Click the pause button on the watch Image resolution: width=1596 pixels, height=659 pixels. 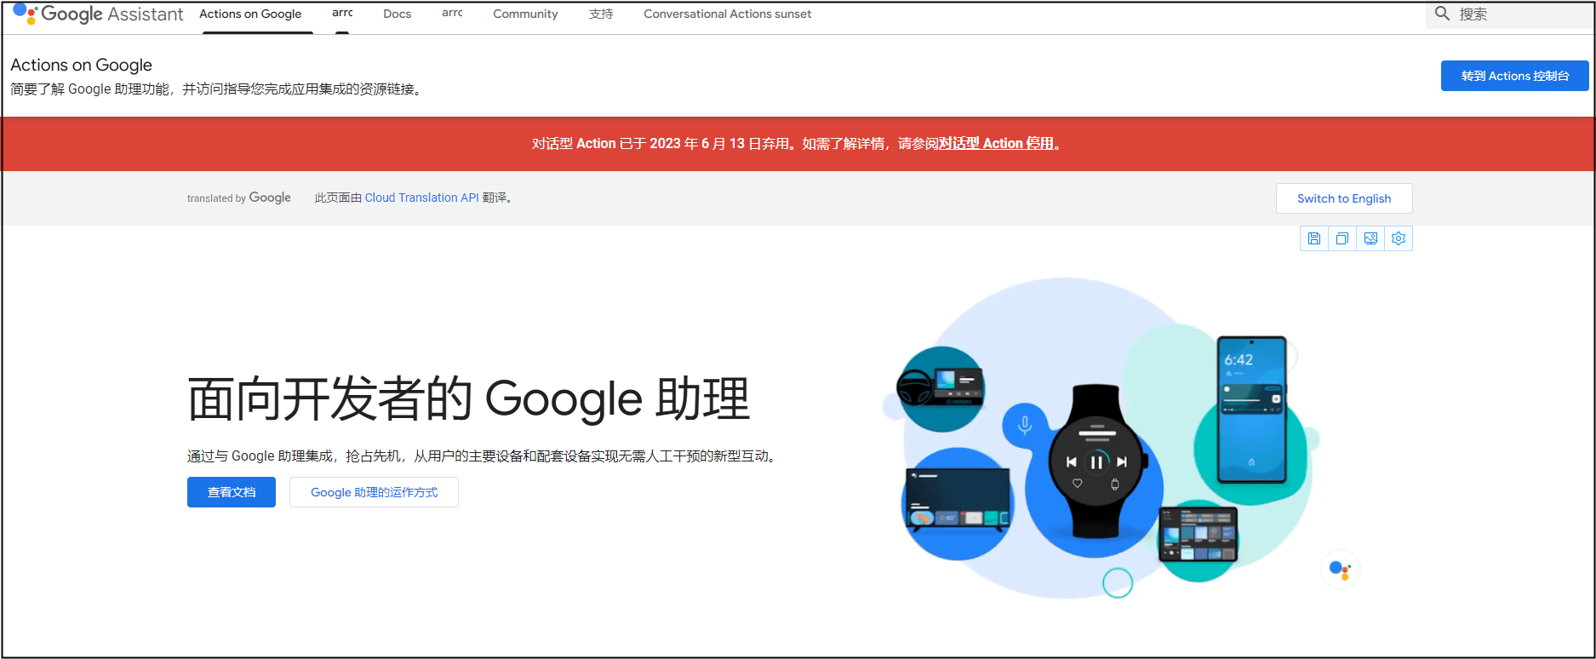coord(1096,462)
